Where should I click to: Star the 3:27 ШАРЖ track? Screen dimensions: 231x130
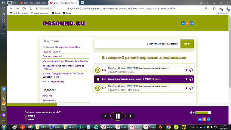tap(186, 88)
